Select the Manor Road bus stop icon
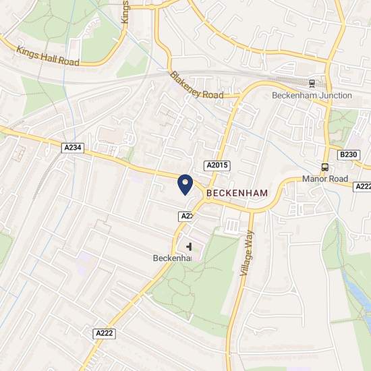This screenshot has width=371, height=371. coord(325,167)
